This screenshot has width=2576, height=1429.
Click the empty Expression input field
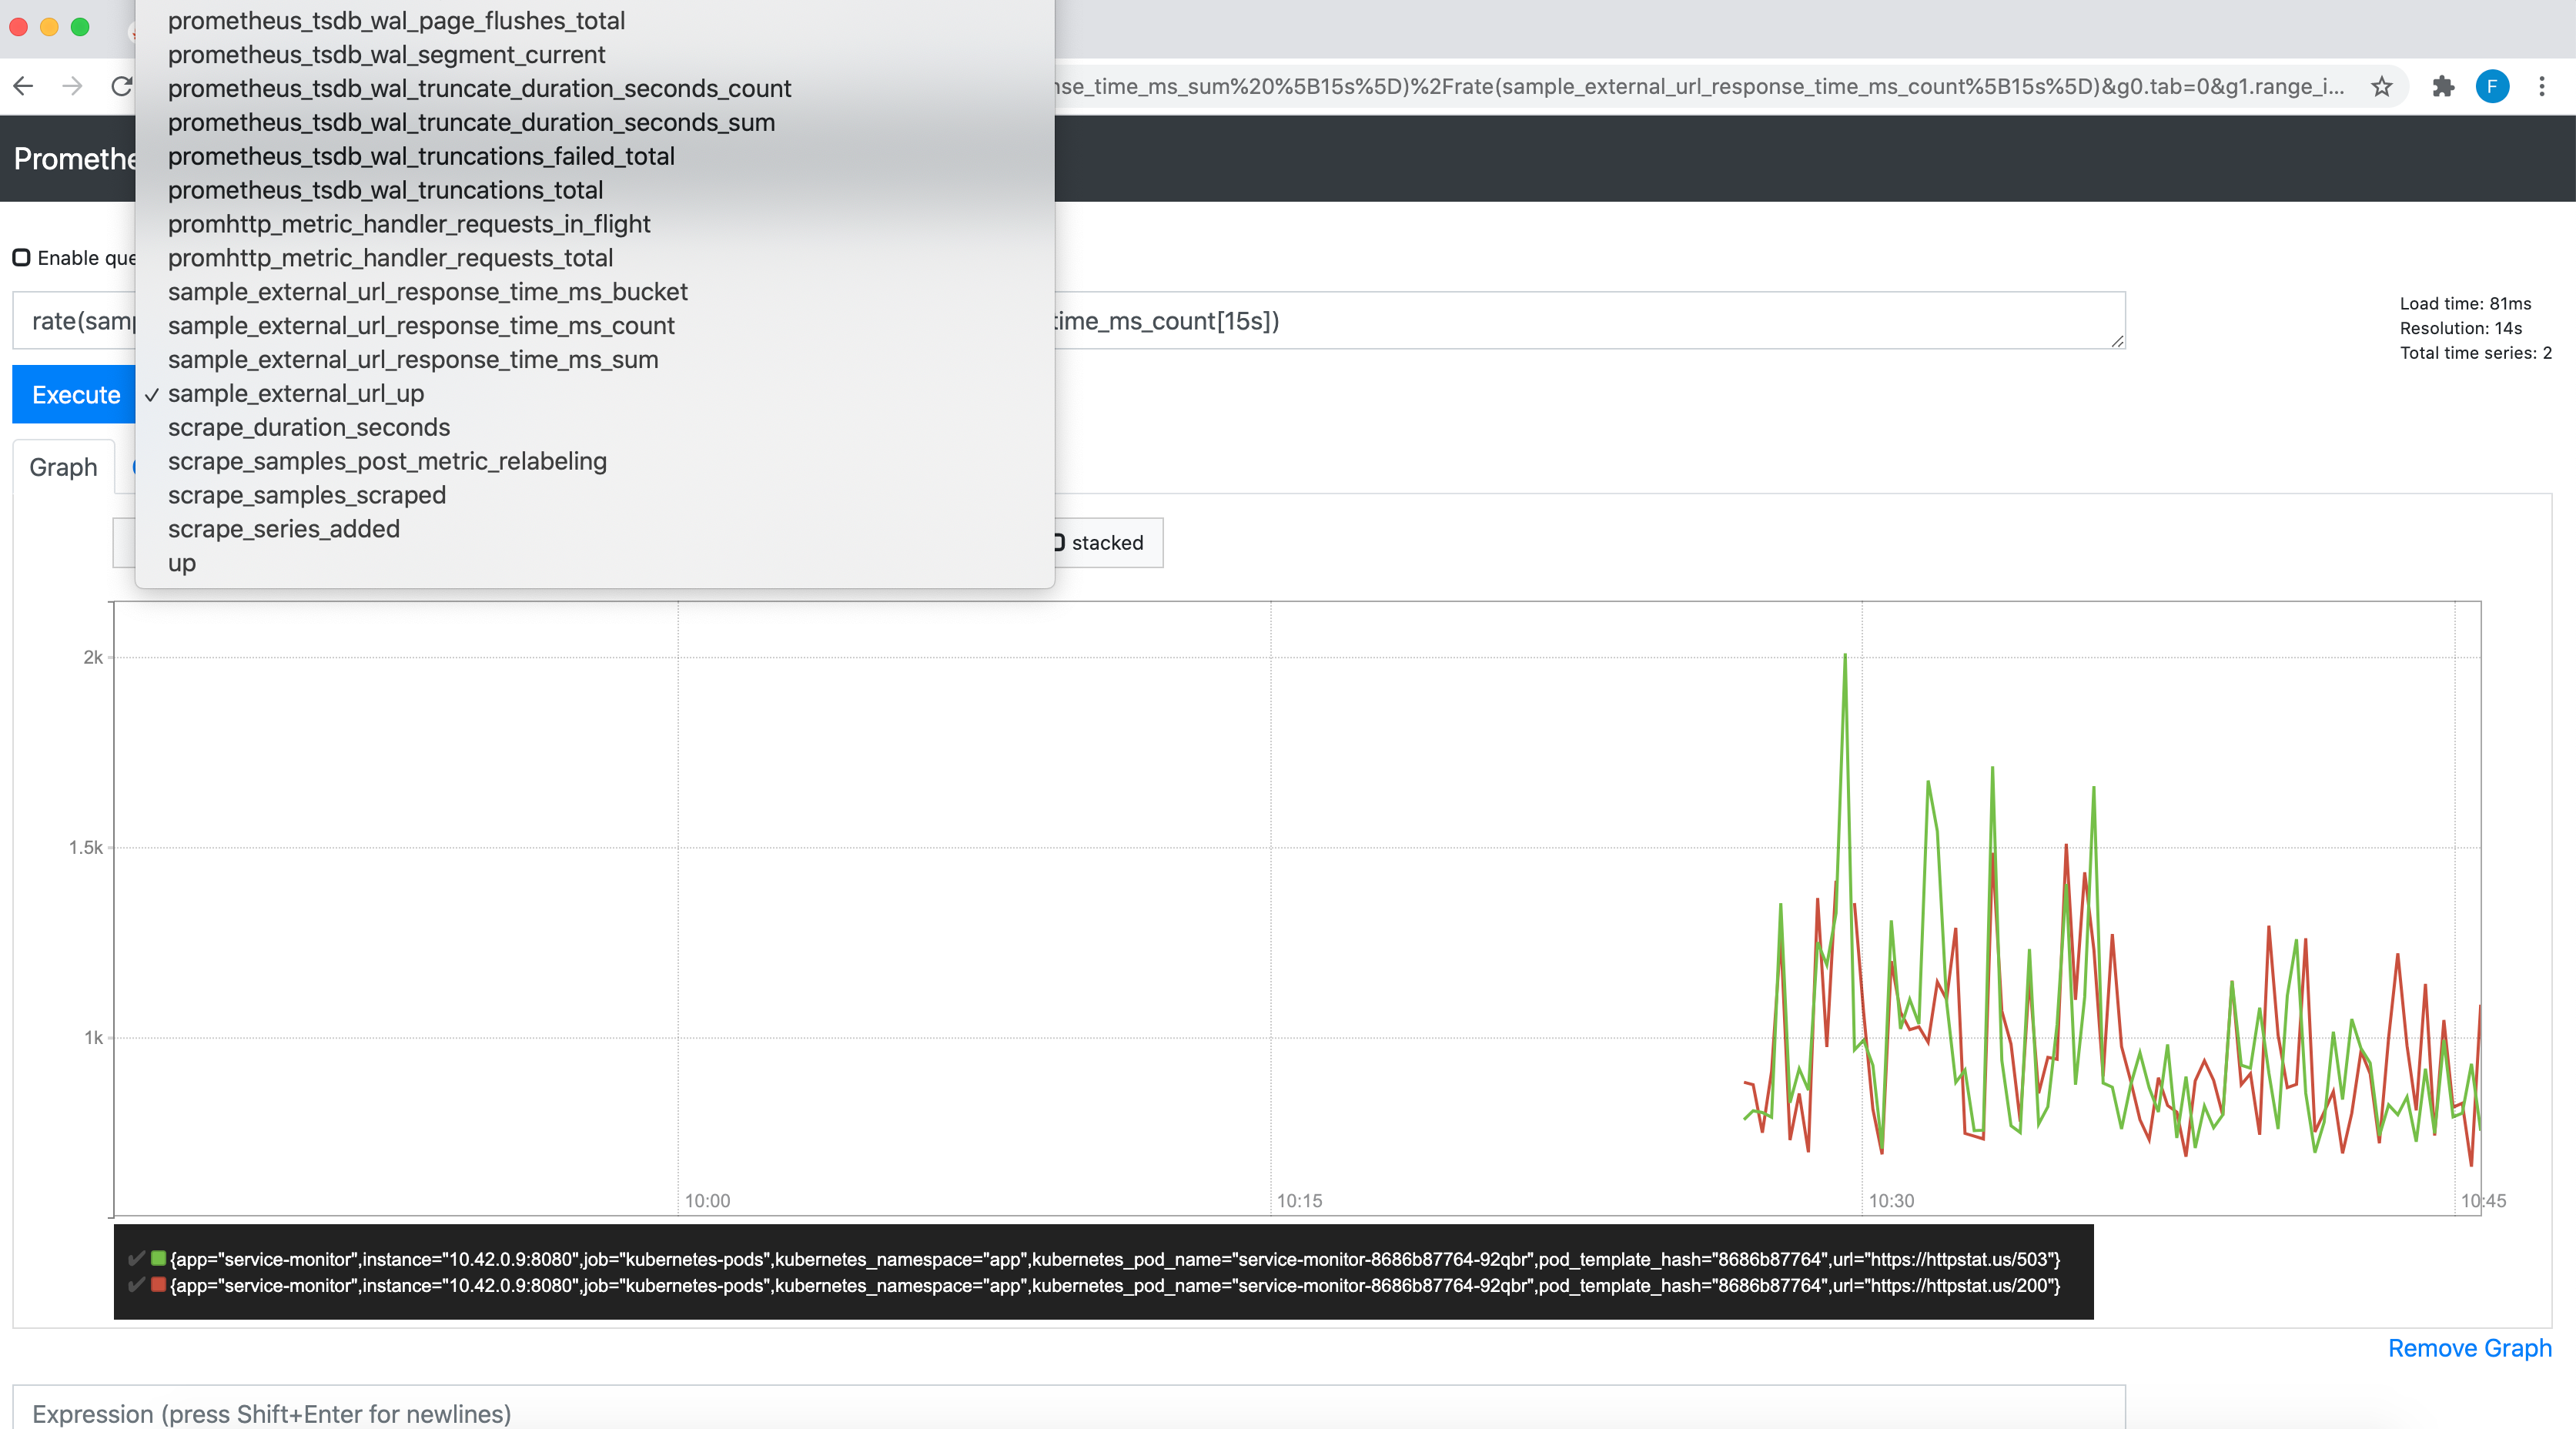coord(1068,1412)
